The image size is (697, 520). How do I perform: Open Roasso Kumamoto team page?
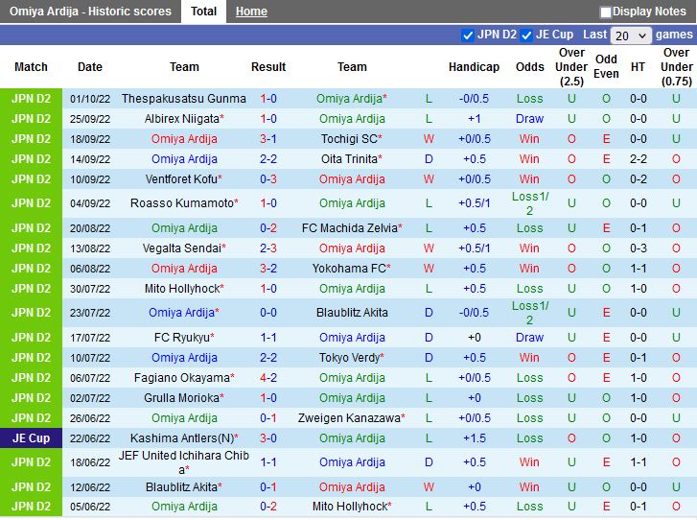(181, 203)
